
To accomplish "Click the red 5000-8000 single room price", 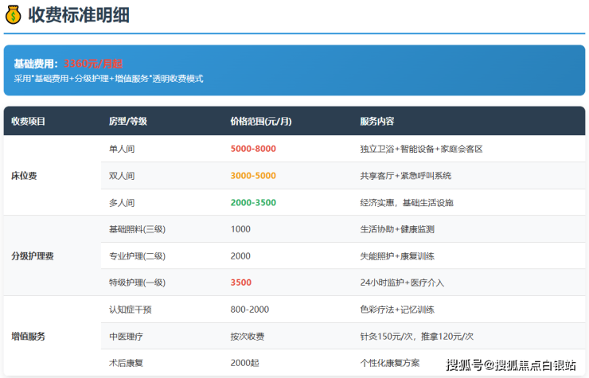I will [x=253, y=150].
